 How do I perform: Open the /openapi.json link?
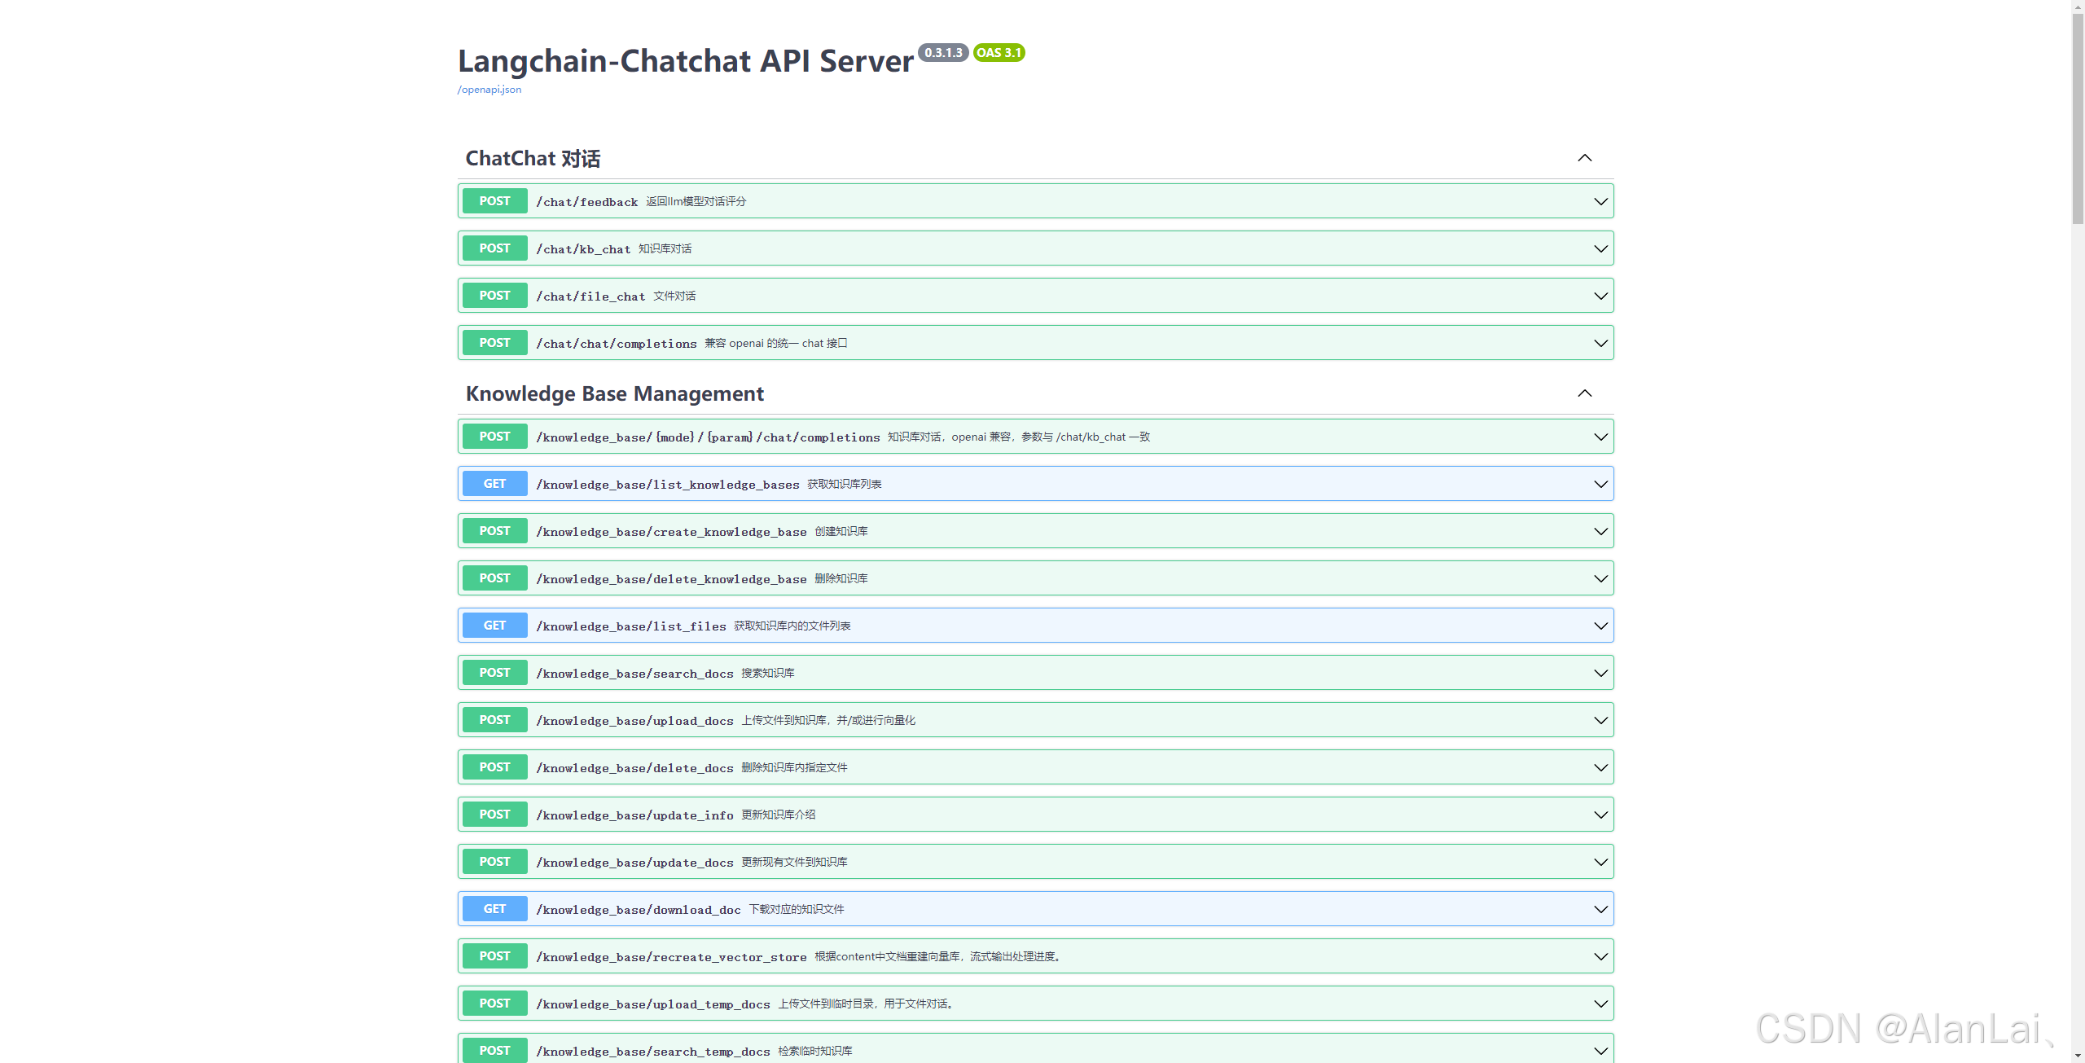click(x=489, y=89)
